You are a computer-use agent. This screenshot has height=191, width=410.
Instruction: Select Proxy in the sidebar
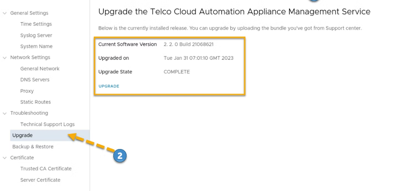[x=27, y=91]
